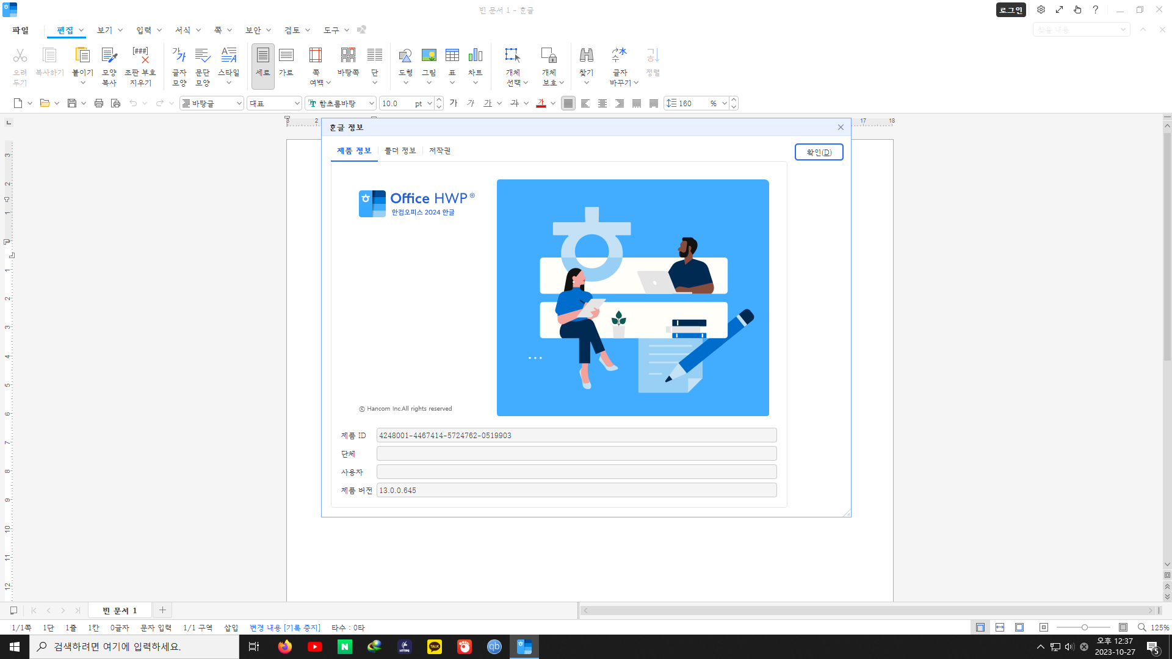Click the Change Characters (글자 바꾸기) icon
Image resolution: width=1172 pixels, height=659 pixels.
point(620,56)
